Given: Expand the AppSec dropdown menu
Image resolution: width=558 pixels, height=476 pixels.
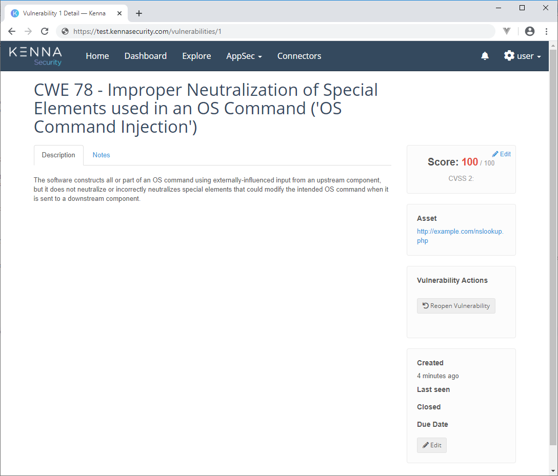Looking at the screenshot, I should 244,56.
